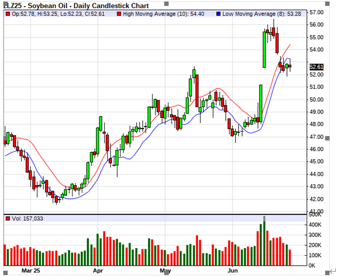
Task: Select the top-middle resize handle of the chart
Action: tap(166, 4)
